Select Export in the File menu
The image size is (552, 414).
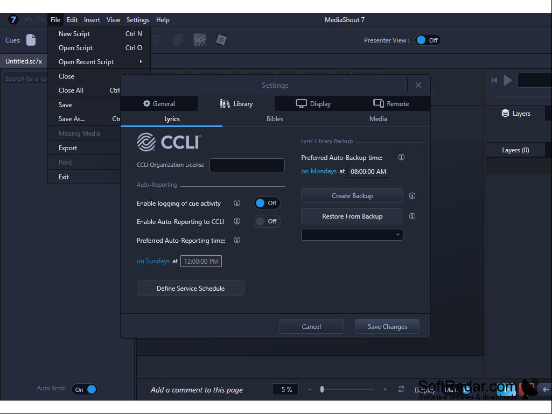pyautogui.click(x=85, y=148)
